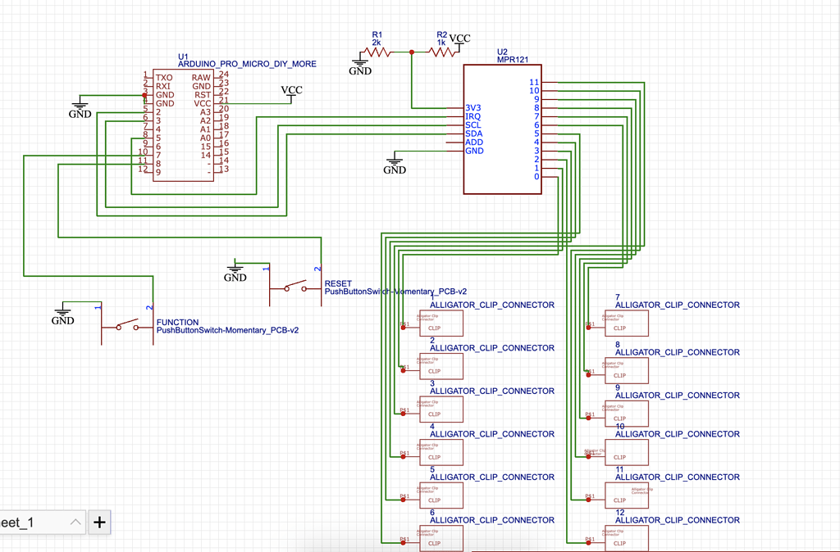The width and height of the screenshot is (840, 552).
Task: Select the SDA pin label on U2
Action: (x=473, y=133)
